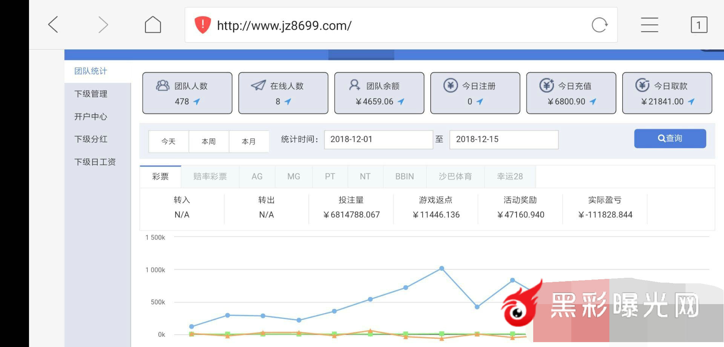Open 下级管理 in the sidebar
The height and width of the screenshot is (347, 724).
click(91, 94)
